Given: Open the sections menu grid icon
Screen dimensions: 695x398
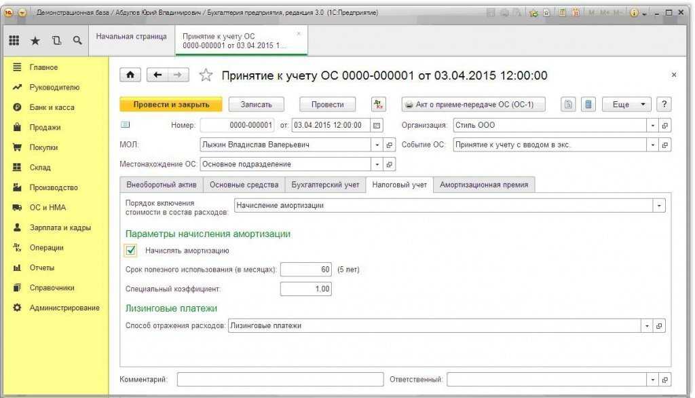Looking at the screenshot, I should 14,41.
